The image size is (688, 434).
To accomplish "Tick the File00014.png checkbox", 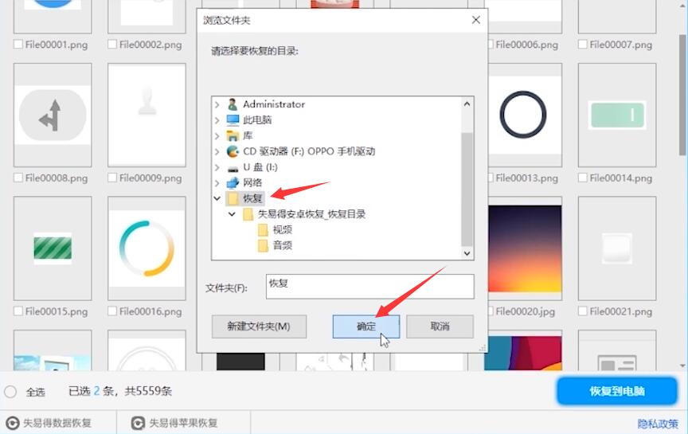I will coord(583,178).
